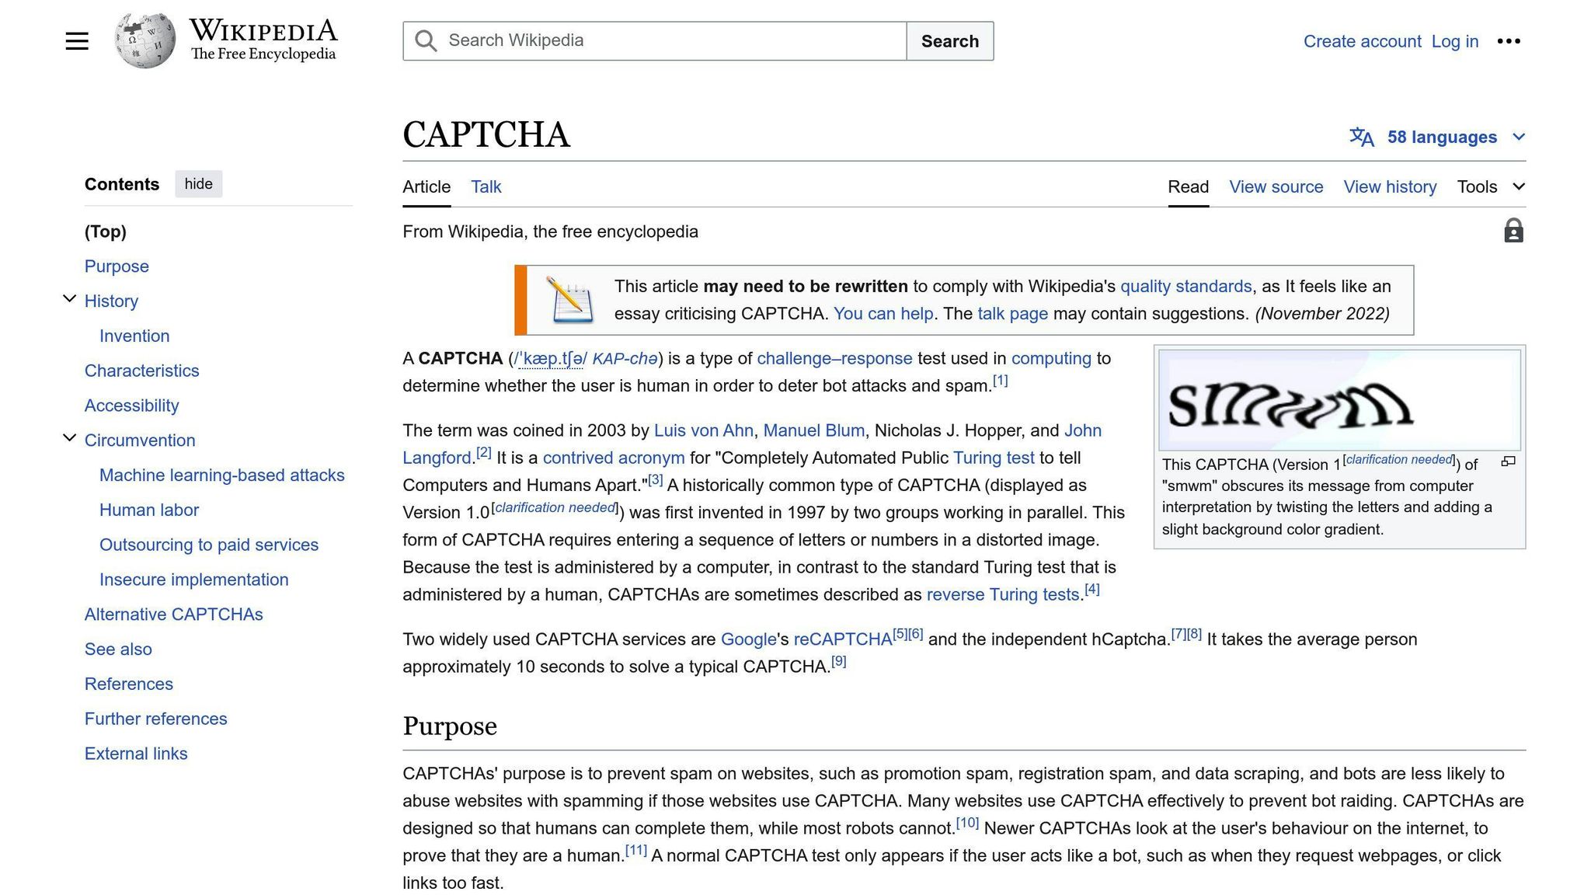Click the Wikipedia wordmark text
The image size is (1591, 895).
263,31
